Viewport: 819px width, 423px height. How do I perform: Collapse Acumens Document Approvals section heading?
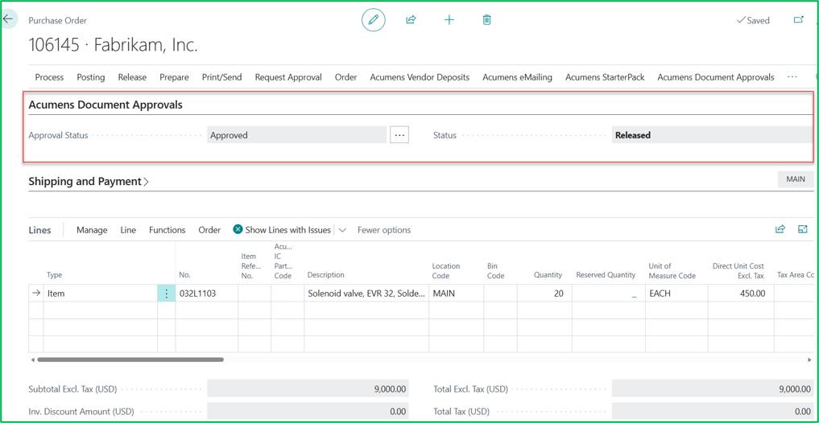point(105,105)
